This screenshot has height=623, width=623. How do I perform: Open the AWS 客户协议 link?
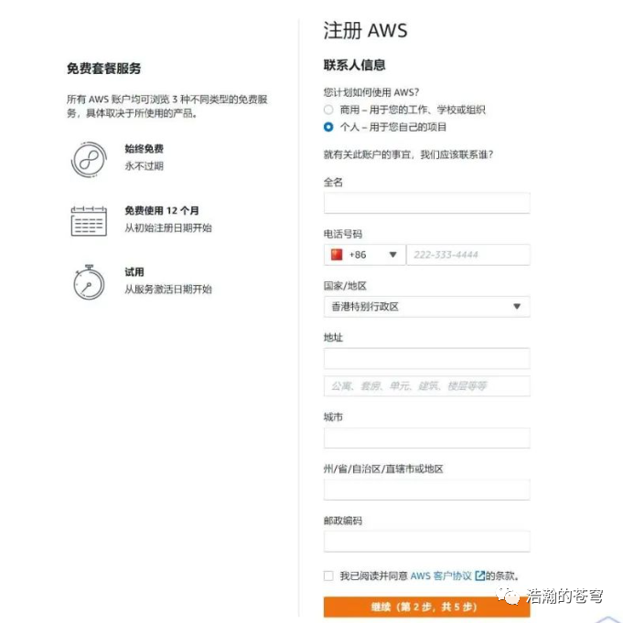coord(441,575)
